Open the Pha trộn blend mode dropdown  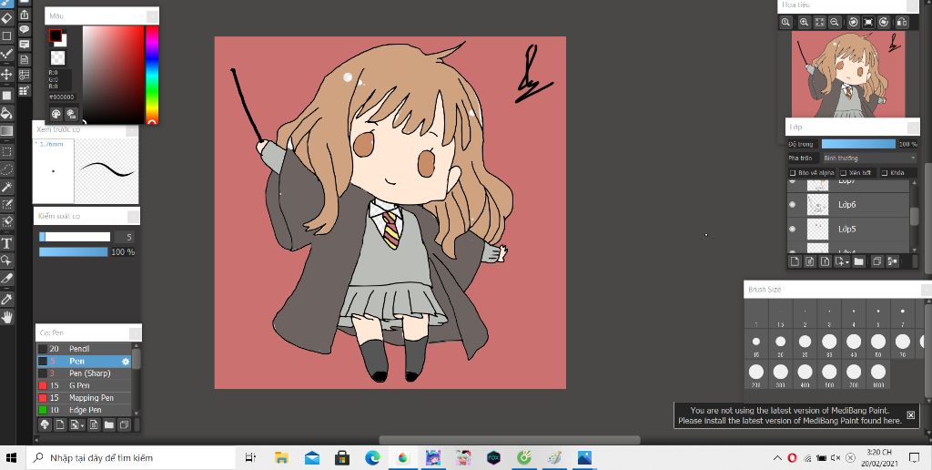tap(869, 158)
